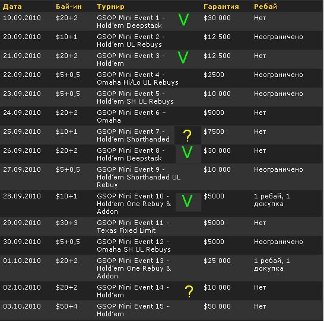Select the Event 13 rebuy and add-on text
This screenshot has height=321, width=324.
pos(272,265)
